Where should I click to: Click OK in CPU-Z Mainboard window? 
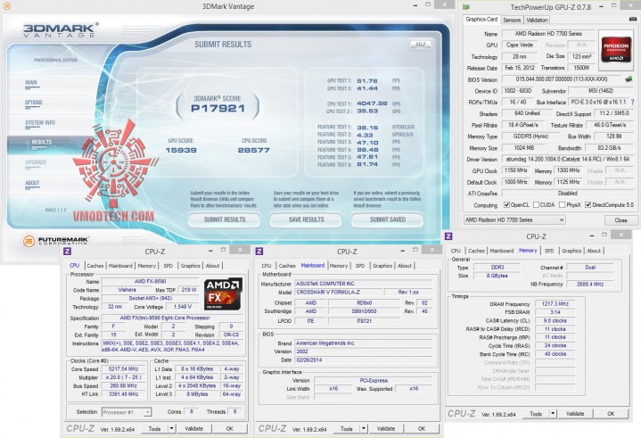point(422,428)
